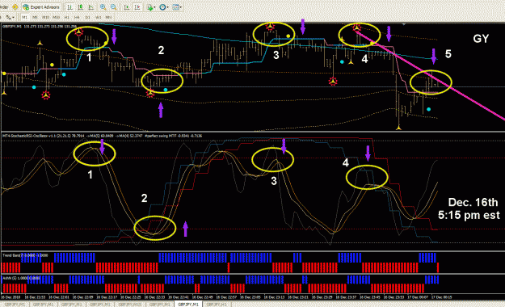This screenshot has width=505, height=307.
Task: Open the periods clock dropdown
Action: point(163,7)
